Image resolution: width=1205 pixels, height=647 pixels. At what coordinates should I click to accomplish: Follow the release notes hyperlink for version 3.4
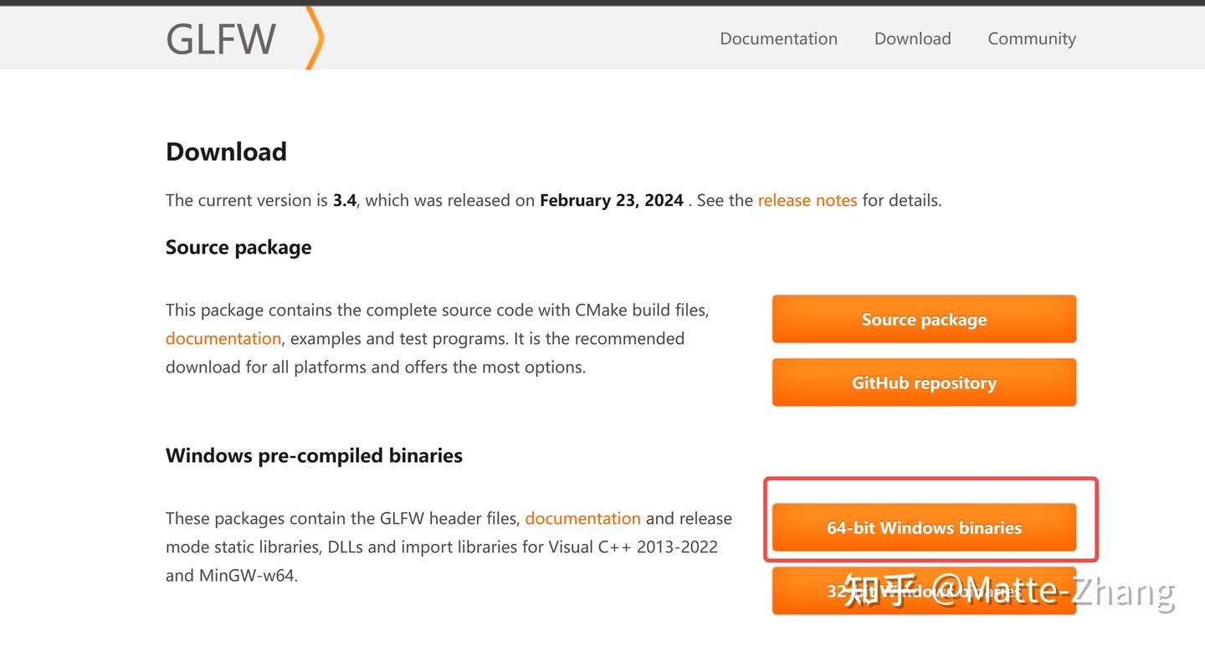pyautogui.click(x=807, y=200)
